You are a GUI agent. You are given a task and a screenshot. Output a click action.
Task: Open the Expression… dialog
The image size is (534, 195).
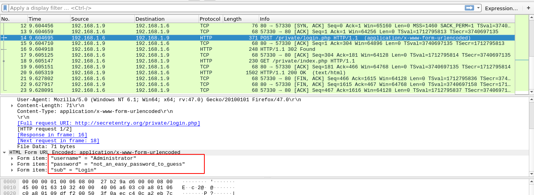click(501, 8)
